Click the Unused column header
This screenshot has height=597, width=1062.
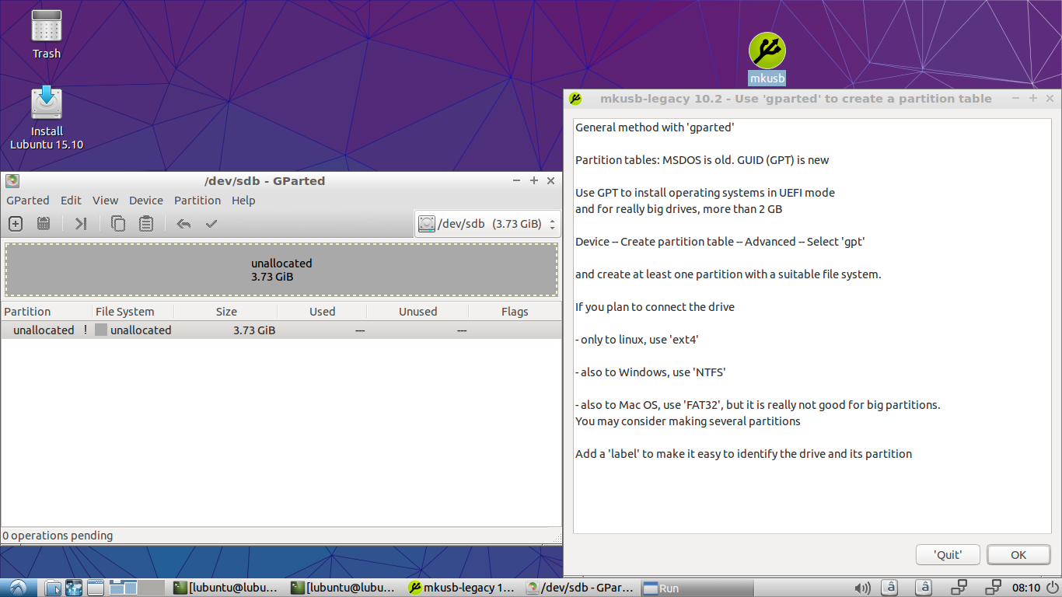coord(417,312)
